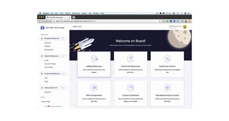
Task: Click the user avatar next to test@example.com
Action: click(185, 27)
